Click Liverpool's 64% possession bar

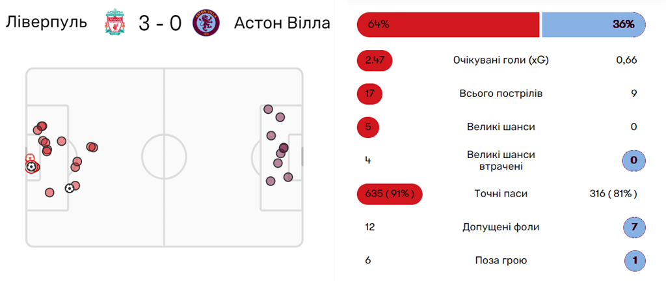[x=448, y=25]
